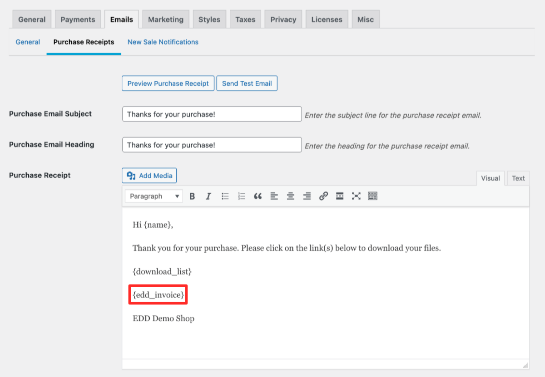
Task: Preview the Purchase Receipt email
Action: coord(168,83)
